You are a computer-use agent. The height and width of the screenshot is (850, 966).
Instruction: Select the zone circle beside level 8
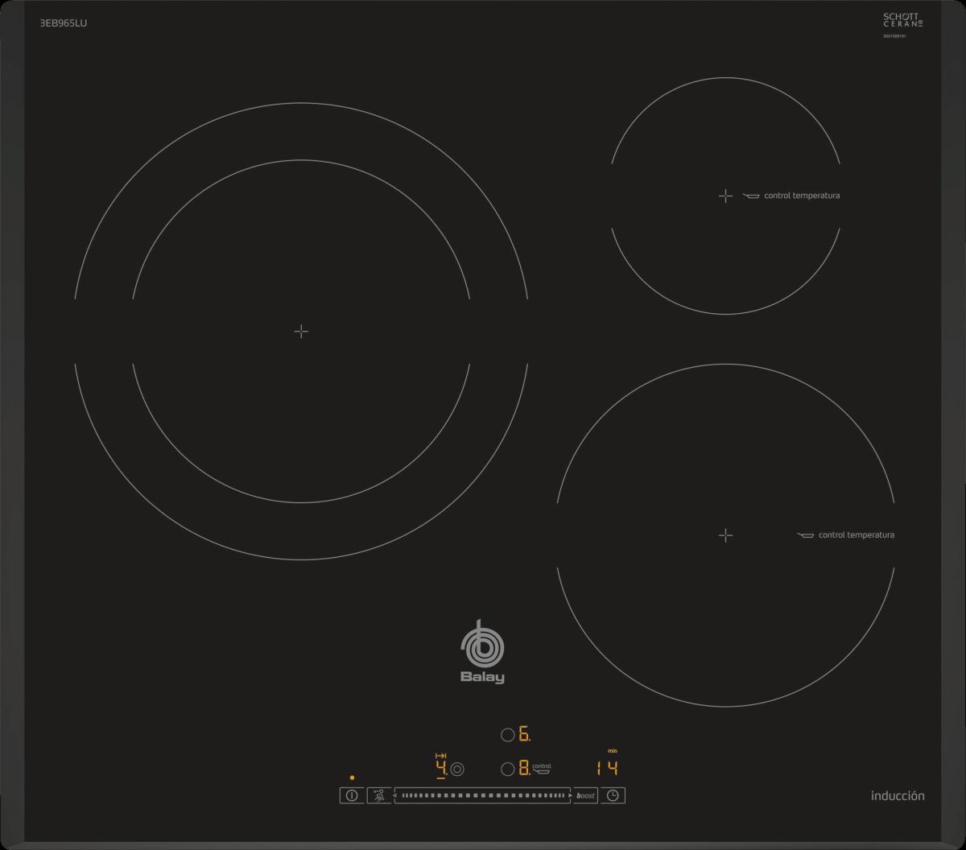point(507,769)
